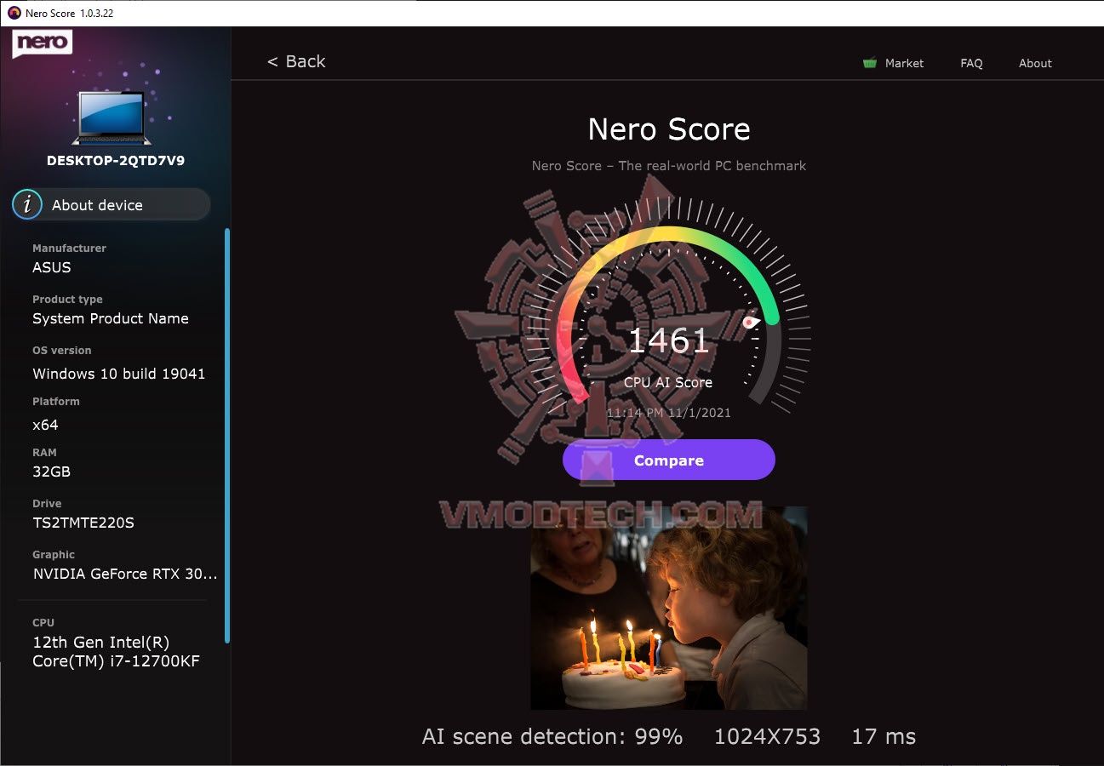The width and height of the screenshot is (1104, 766).
Task: Click the info icon beside About device
Action: [x=28, y=204]
